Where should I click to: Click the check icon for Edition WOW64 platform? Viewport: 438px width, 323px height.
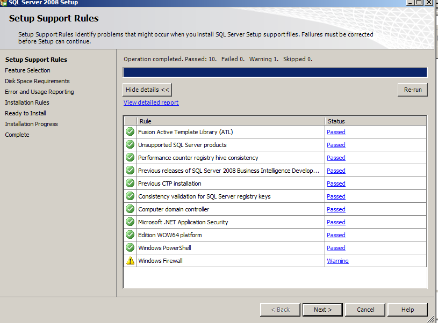(130, 234)
